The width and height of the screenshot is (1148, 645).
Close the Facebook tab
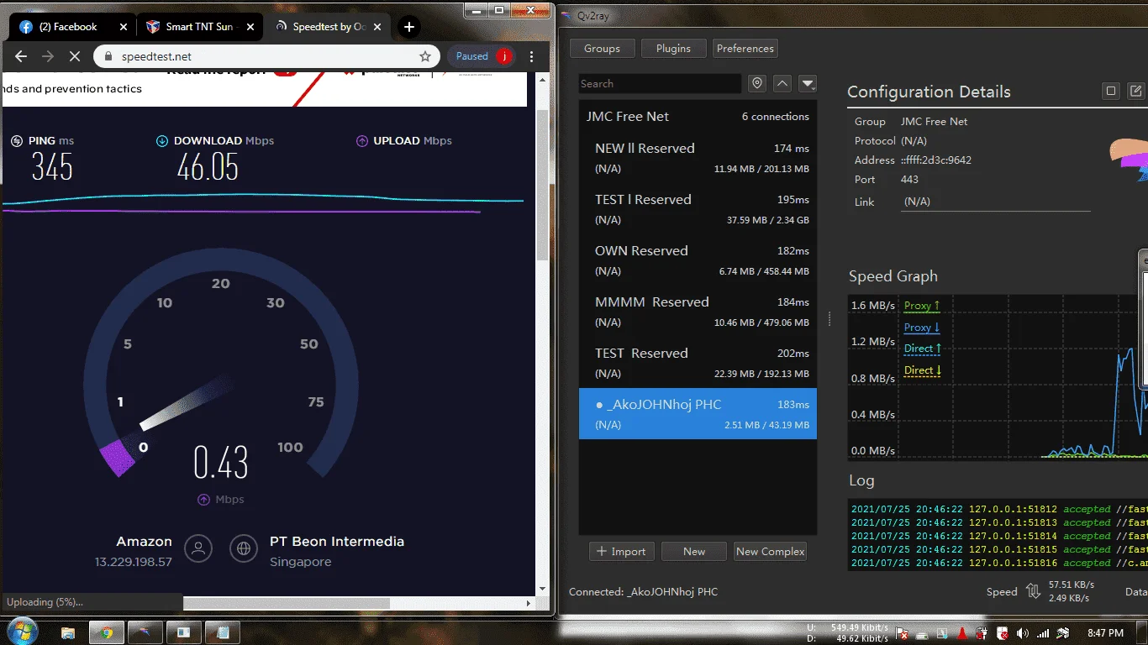coord(124,27)
